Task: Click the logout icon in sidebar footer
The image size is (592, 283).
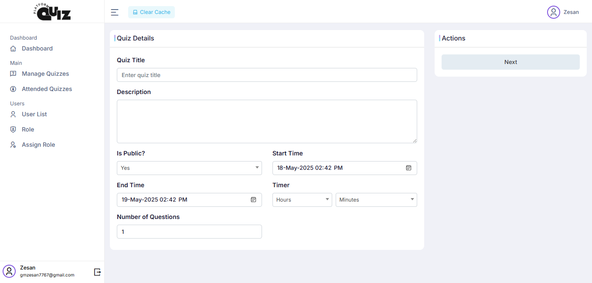Action: 98,272
